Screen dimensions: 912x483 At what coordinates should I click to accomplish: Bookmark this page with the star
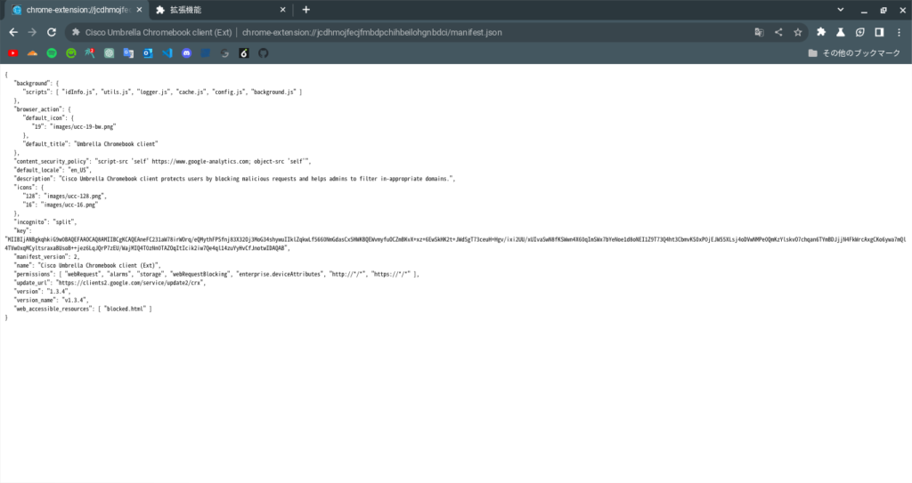(798, 32)
